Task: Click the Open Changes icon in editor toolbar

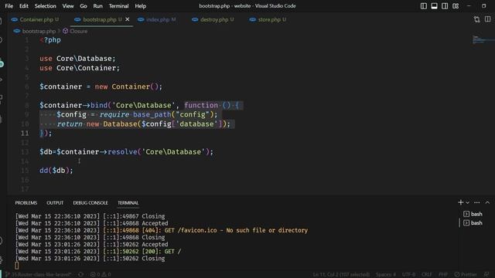Action: (476, 19)
